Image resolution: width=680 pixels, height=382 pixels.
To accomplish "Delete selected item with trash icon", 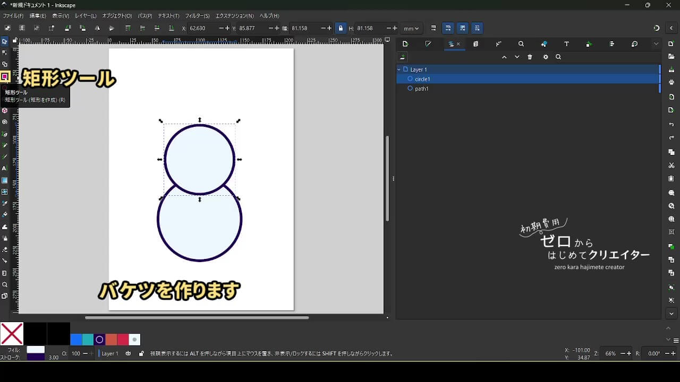I will coord(530,57).
